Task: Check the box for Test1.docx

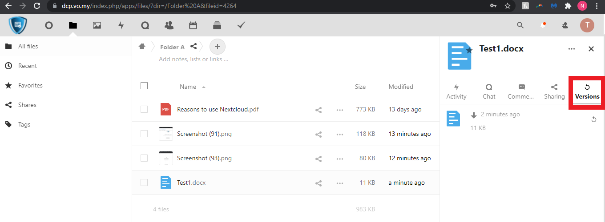Action: click(144, 182)
